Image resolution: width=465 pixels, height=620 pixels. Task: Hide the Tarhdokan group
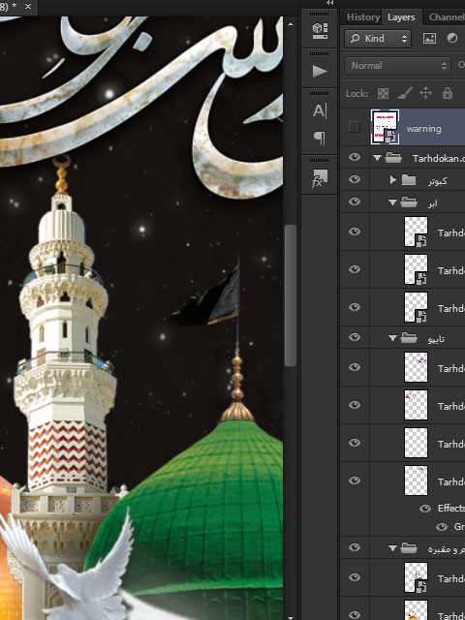(x=355, y=157)
